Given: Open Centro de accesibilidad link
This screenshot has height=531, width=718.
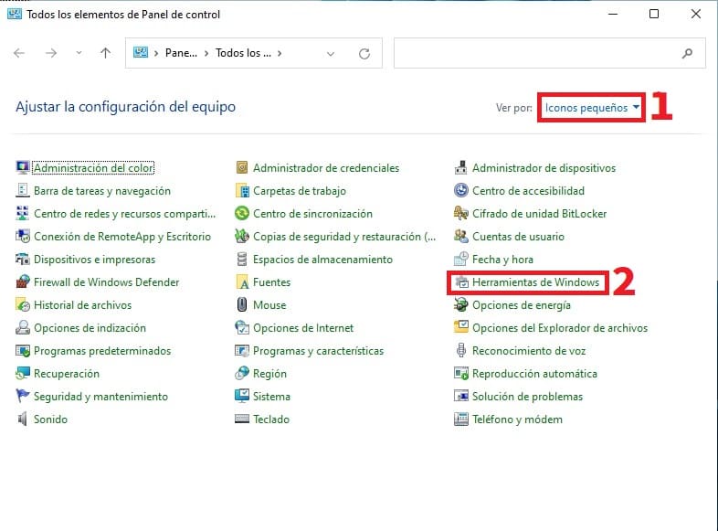Looking at the screenshot, I should point(528,191).
